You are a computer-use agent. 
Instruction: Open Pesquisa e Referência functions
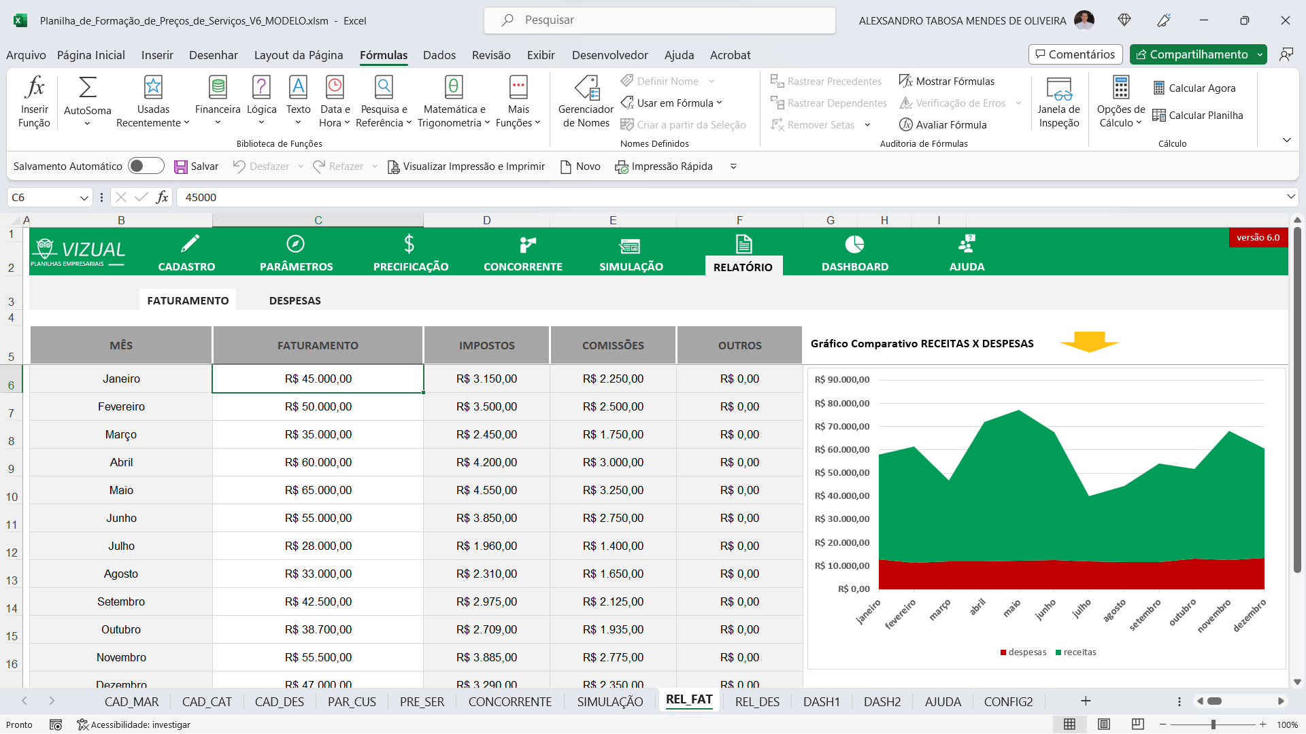384,102
